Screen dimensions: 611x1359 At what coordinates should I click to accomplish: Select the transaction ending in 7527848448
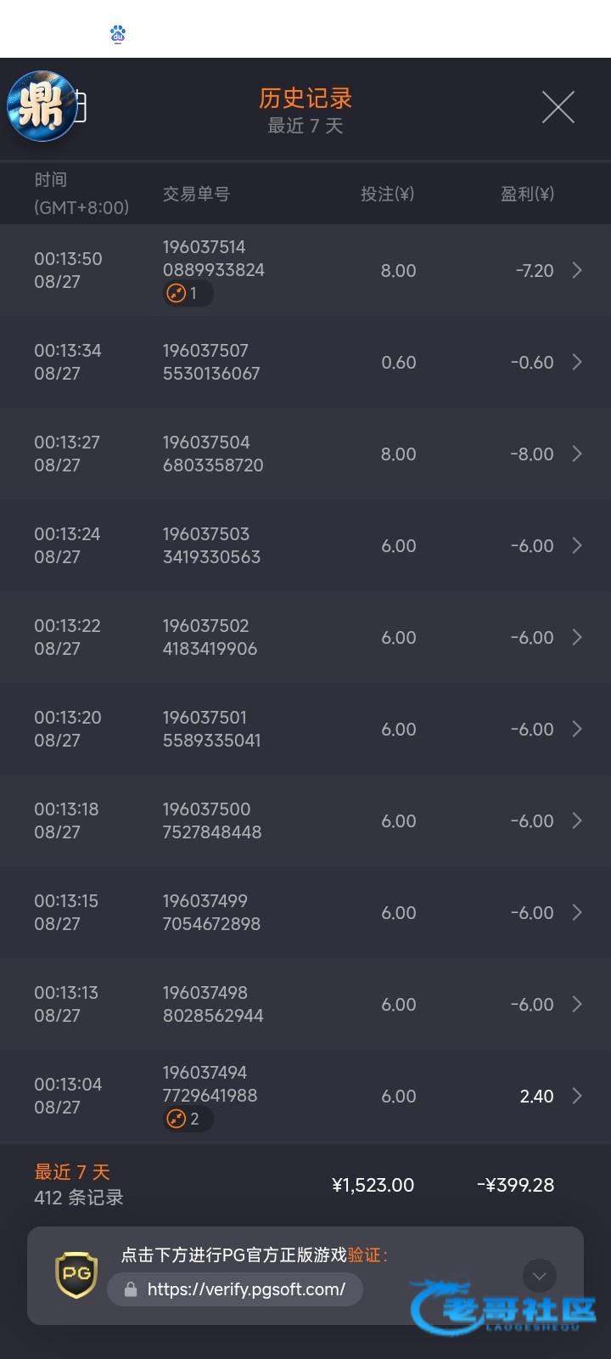tap(212, 820)
